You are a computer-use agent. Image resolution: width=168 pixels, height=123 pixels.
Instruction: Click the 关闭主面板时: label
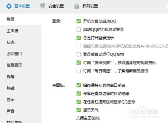pyautogui.click(x=88, y=118)
